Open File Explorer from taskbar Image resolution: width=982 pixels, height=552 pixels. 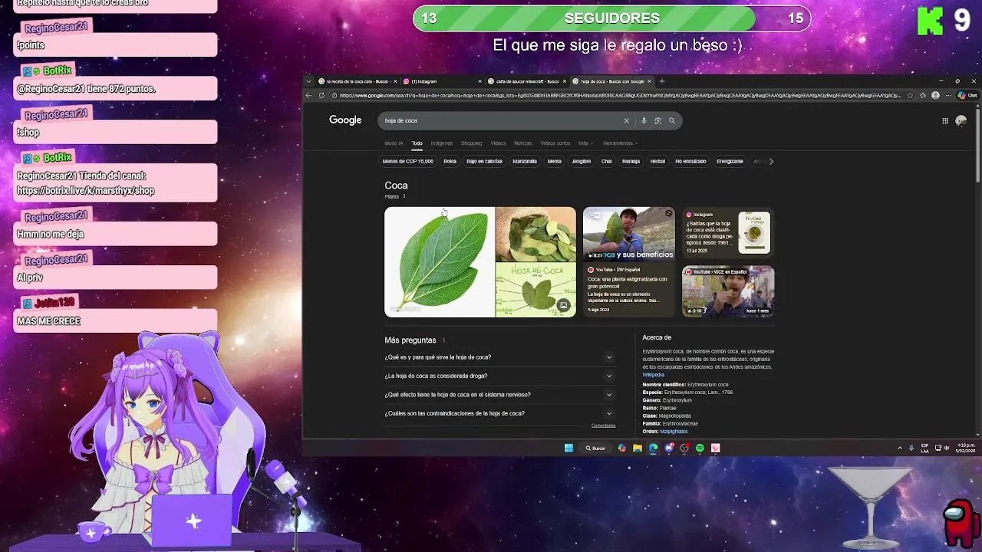pyautogui.click(x=638, y=448)
